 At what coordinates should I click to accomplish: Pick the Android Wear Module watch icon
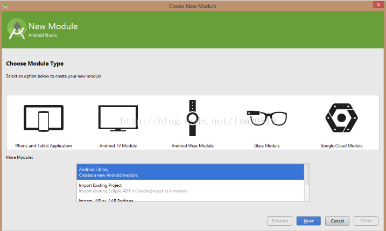[x=193, y=118]
